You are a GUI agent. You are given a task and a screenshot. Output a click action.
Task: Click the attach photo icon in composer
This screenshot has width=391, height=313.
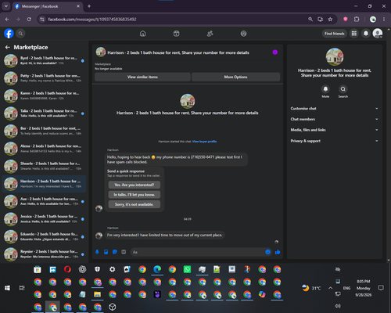[x=106, y=252]
